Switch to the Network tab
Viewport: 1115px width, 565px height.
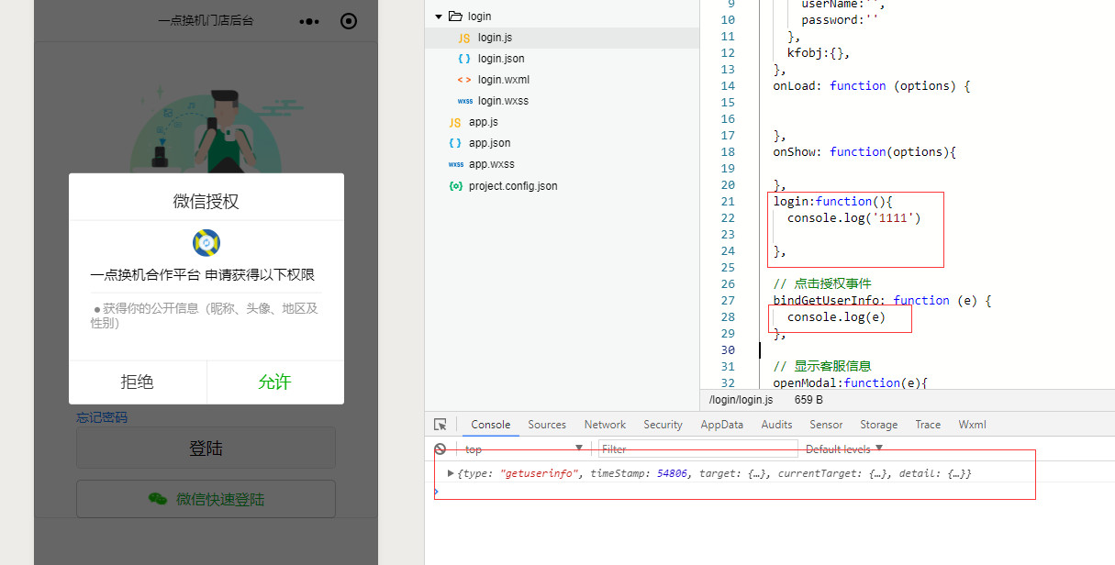coord(605,425)
